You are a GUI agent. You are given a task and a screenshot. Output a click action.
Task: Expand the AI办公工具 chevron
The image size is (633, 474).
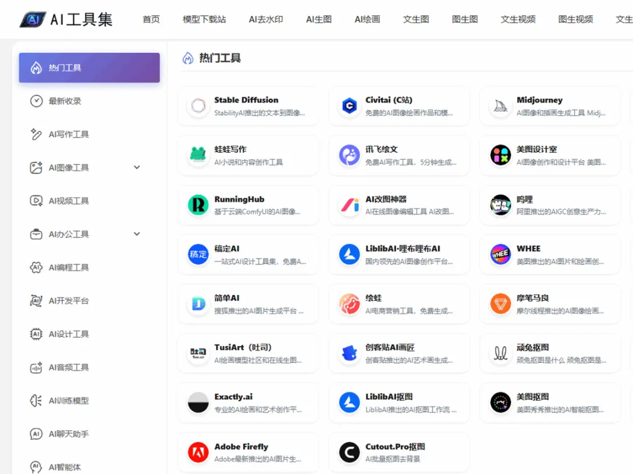137,233
